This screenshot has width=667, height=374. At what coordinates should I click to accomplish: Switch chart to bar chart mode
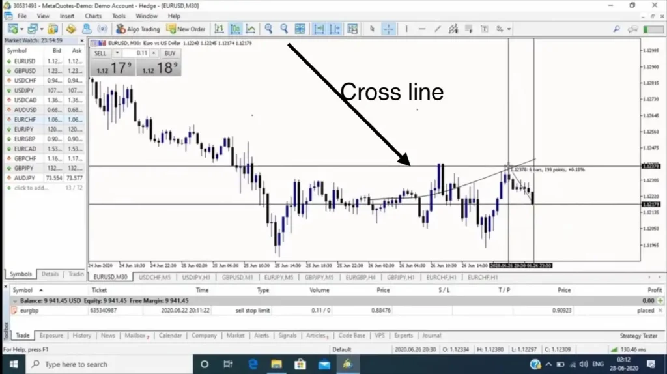point(219,29)
